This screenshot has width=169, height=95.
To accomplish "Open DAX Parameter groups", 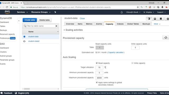I will point(7,60).
